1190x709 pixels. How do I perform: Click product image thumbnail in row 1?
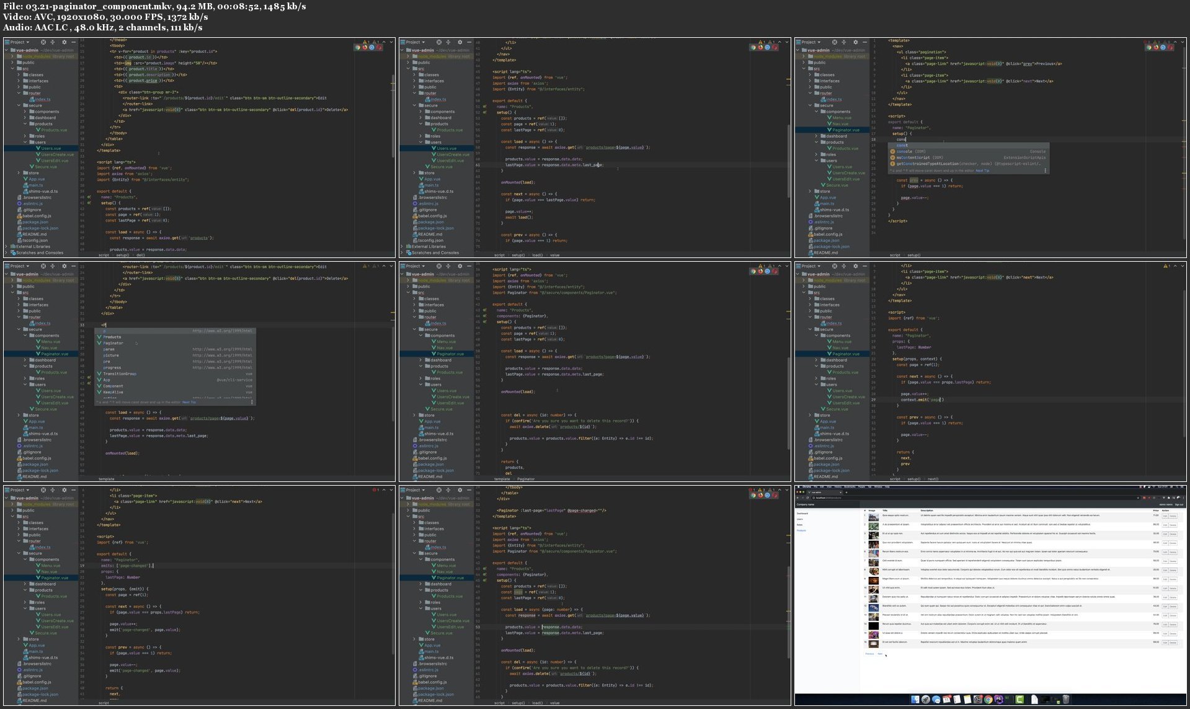pyautogui.click(x=874, y=517)
